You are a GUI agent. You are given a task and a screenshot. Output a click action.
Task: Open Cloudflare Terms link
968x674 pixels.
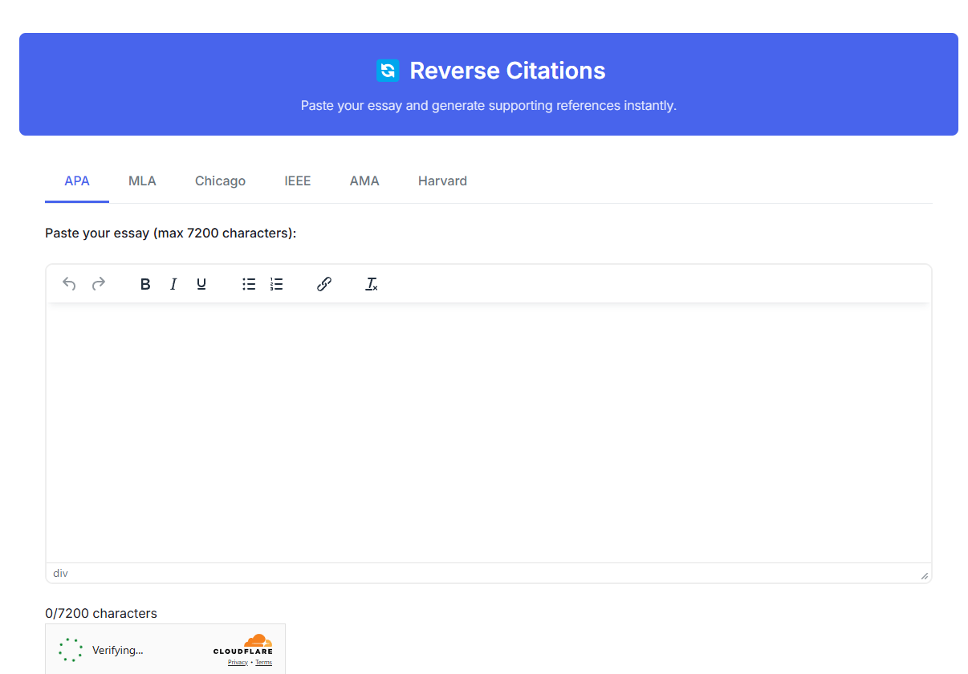click(x=263, y=663)
